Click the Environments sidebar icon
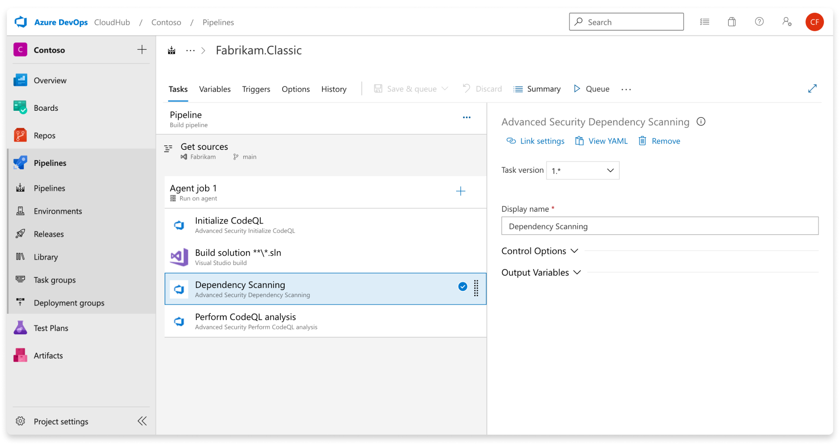Viewport: 840px width, 445px height. [20, 211]
